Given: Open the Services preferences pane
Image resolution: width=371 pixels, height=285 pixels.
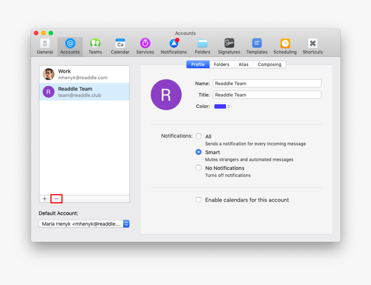Looking at the screenshot, I should click(145, 47).
